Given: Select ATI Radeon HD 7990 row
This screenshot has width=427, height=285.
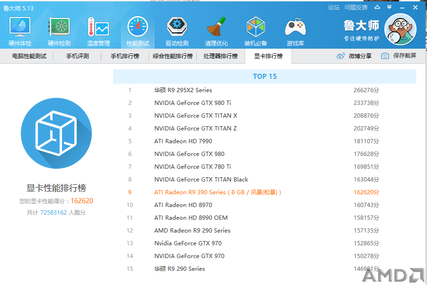Looking at the screenshot, I should point(265,141).
